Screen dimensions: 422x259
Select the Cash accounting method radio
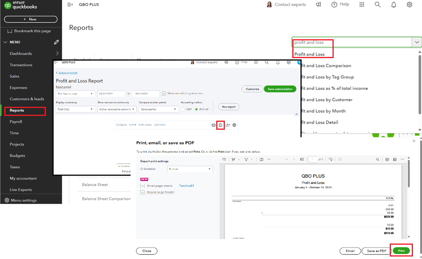(182, 109)
